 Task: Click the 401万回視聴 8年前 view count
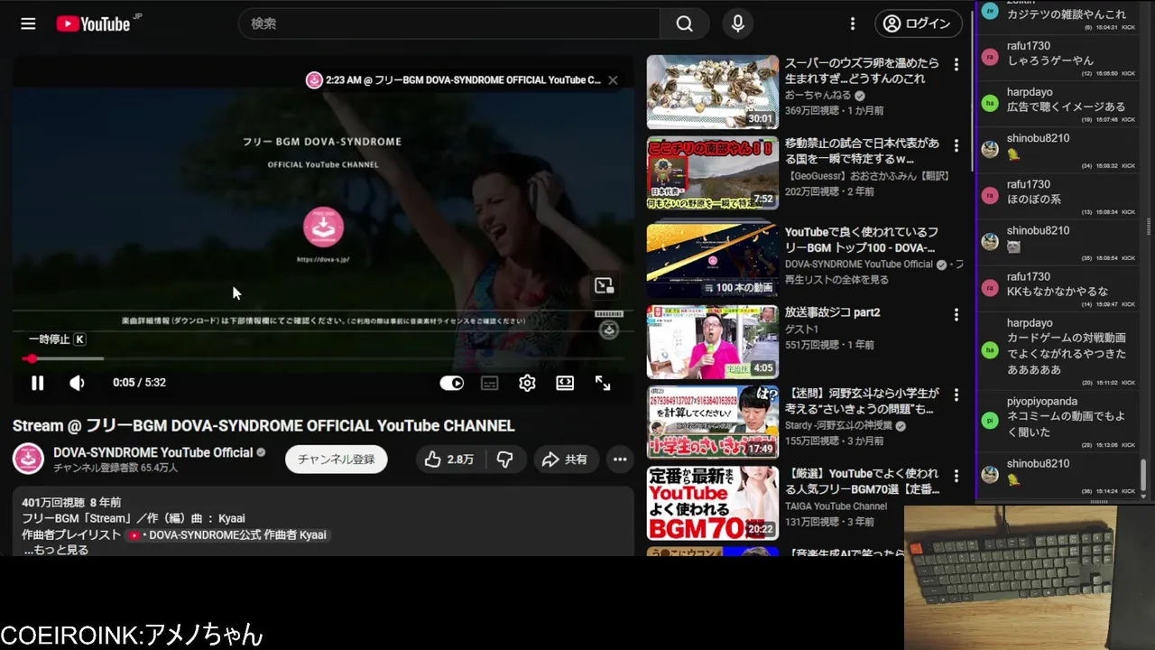coord(71,502)
